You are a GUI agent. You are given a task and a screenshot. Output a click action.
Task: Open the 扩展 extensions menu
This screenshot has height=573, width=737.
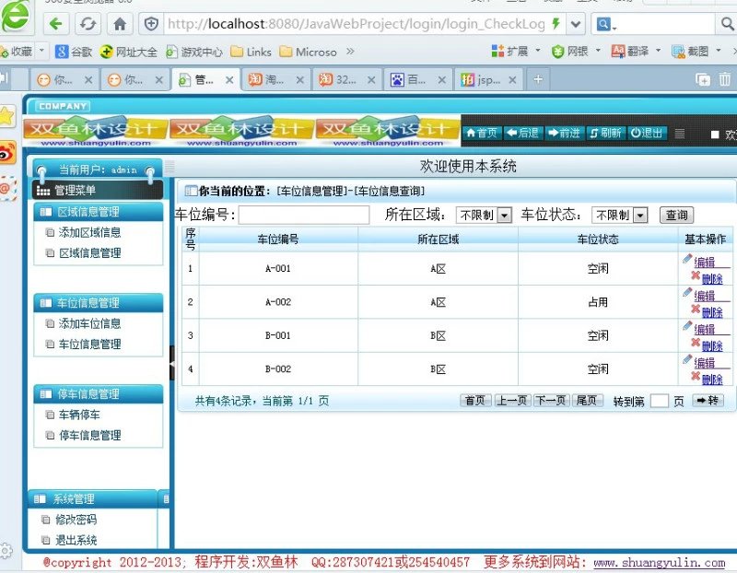516,51
